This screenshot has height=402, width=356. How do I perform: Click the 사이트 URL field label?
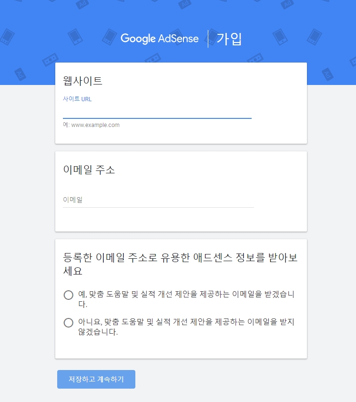point(77,99)
